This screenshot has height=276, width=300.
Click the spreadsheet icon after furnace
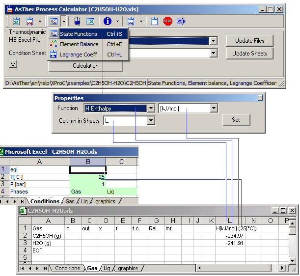coord(90,22)
